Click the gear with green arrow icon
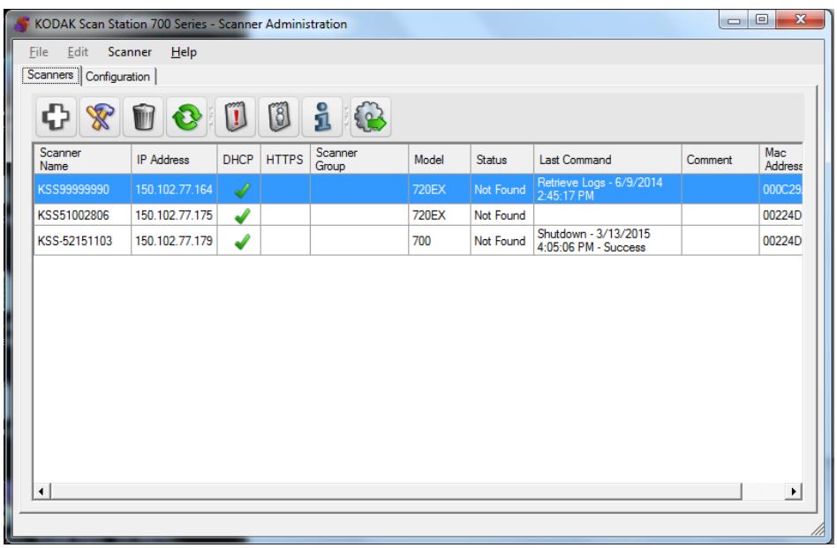Viewport: 837px width, 548px height. (371, 116)
